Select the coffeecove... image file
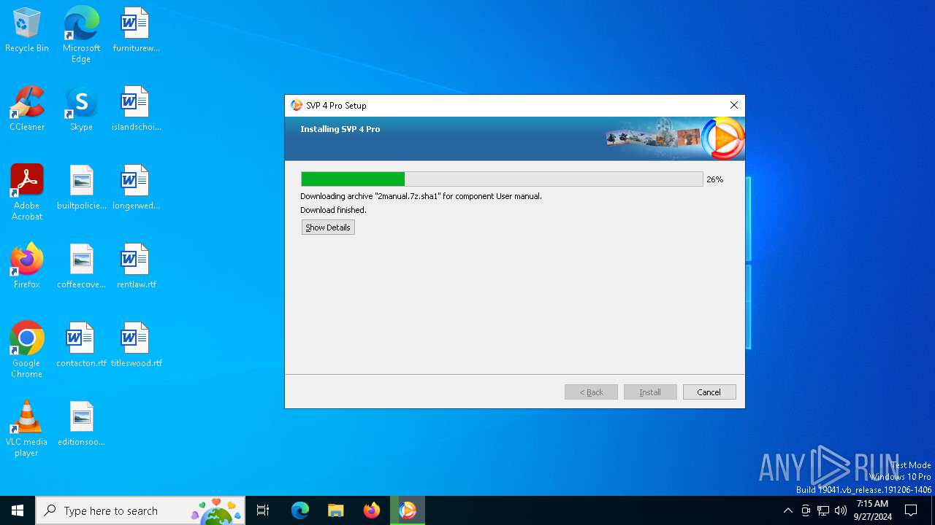 coord(82,267)
